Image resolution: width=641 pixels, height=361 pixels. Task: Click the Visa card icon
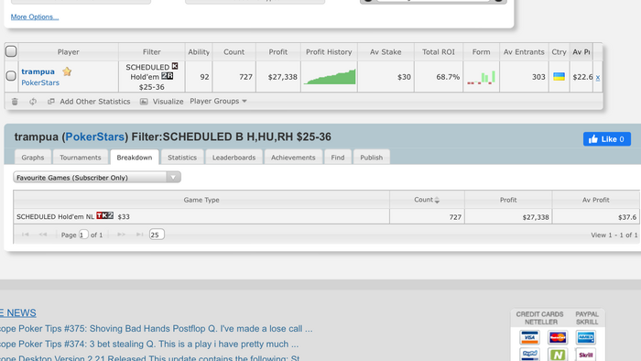[530, 337]
